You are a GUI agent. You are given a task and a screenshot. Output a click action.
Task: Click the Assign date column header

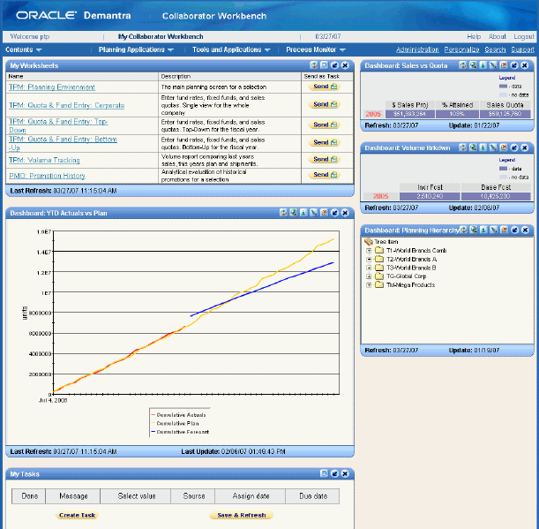pos(251,496)
